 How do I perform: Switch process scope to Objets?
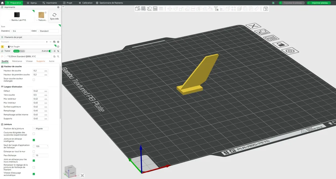click(22, 51)
